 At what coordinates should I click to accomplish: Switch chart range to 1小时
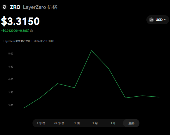click(41, 123)
